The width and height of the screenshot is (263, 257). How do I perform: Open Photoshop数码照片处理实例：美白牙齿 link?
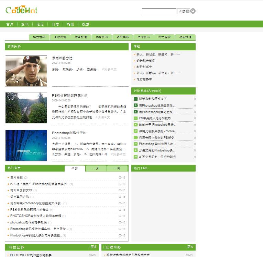(x=39, y=229)
